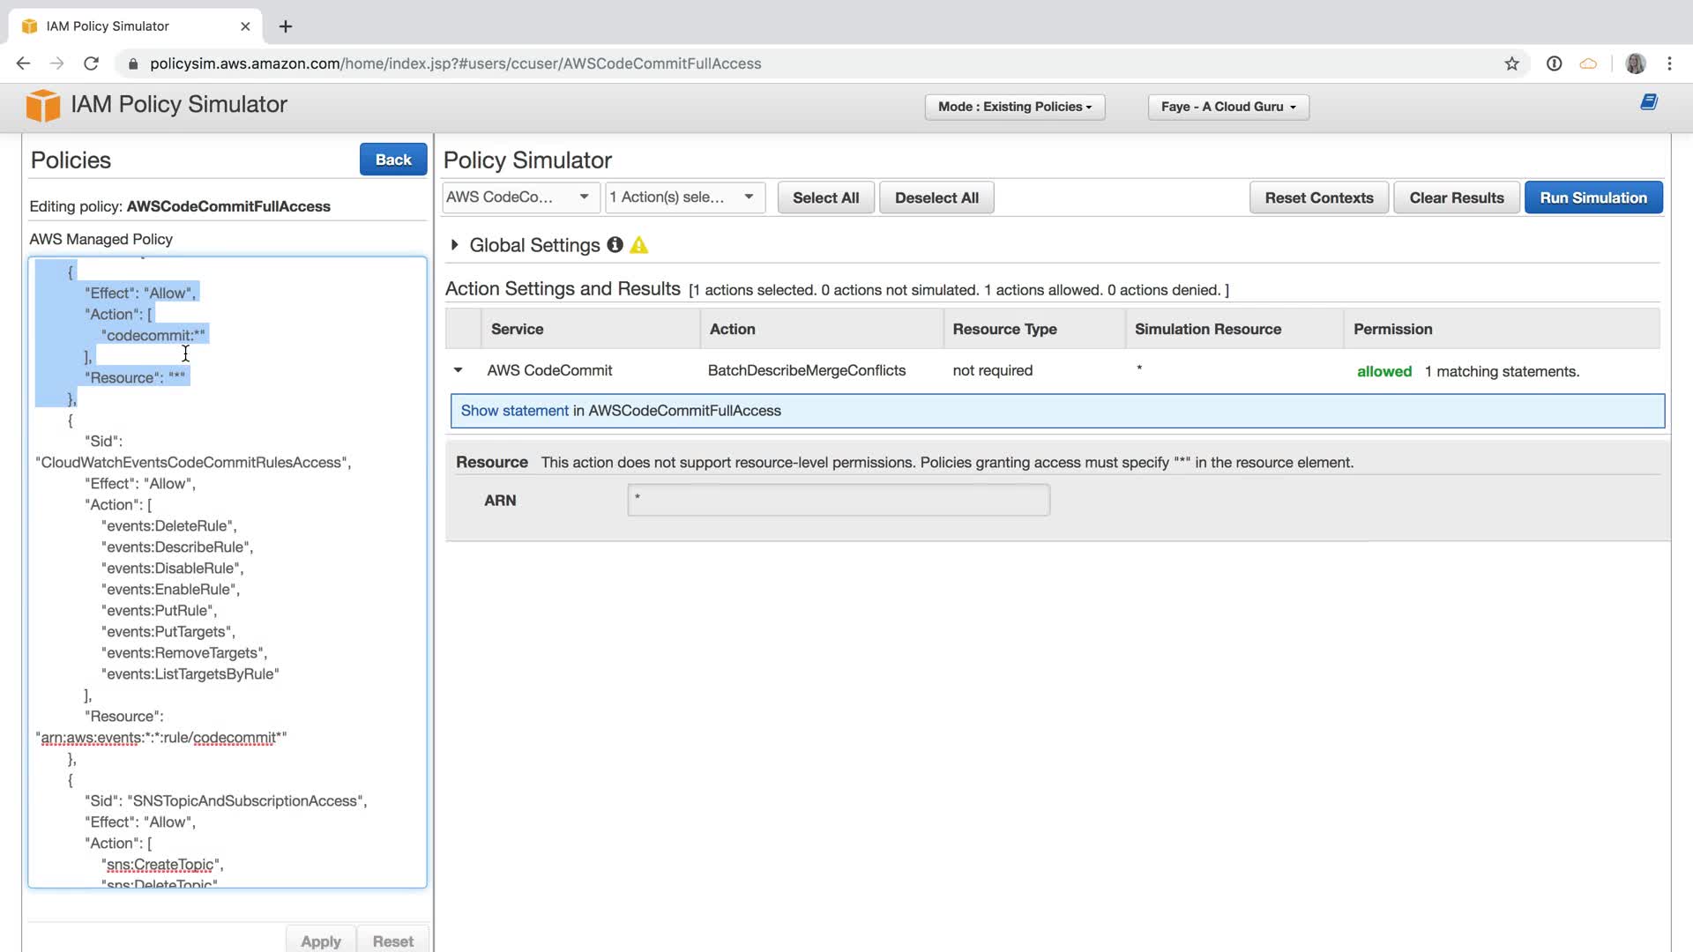Open the cloud extension icon

(x=1587, y=63)
